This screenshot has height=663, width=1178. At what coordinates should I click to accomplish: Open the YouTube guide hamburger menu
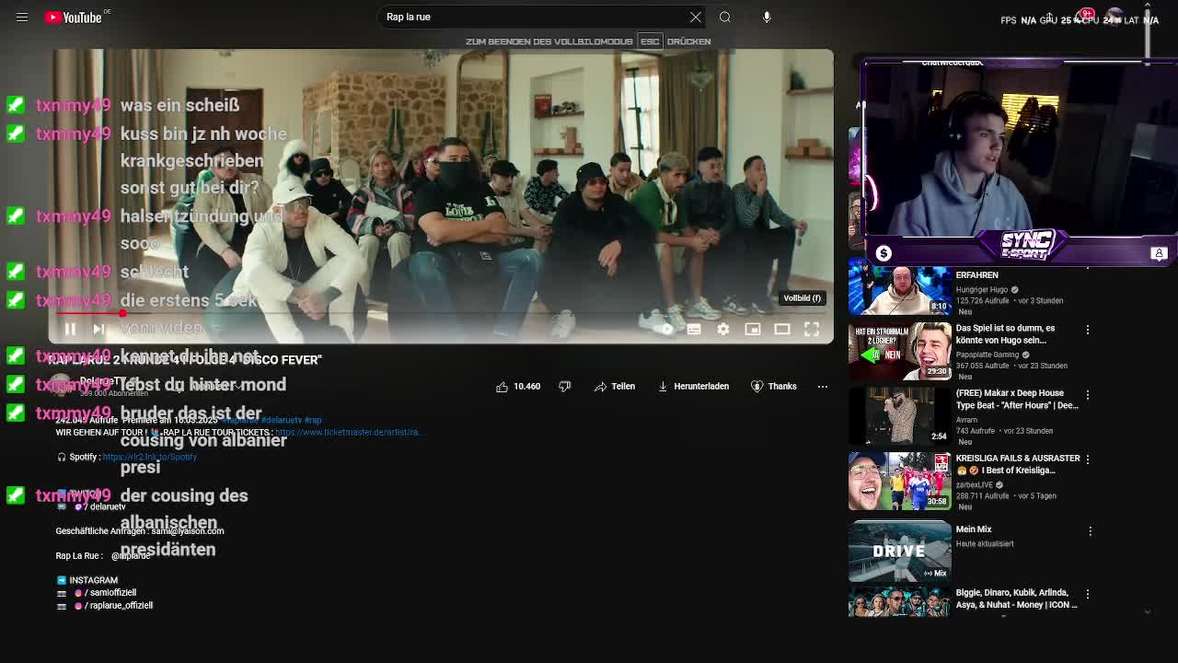click(22, 17)
